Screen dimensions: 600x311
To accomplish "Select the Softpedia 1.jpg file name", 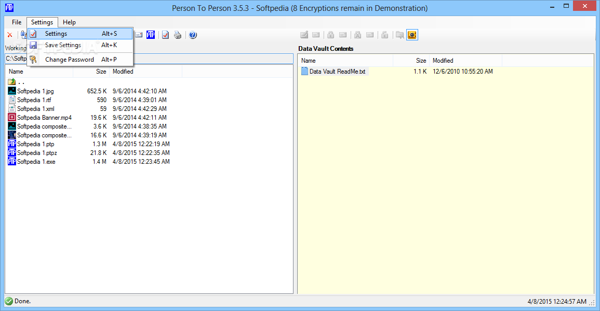I will [x=36, y=91].
